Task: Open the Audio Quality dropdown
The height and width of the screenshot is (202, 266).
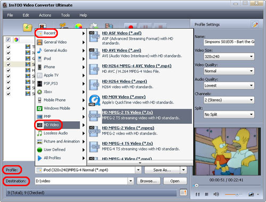Action: (x=229, y=86)
